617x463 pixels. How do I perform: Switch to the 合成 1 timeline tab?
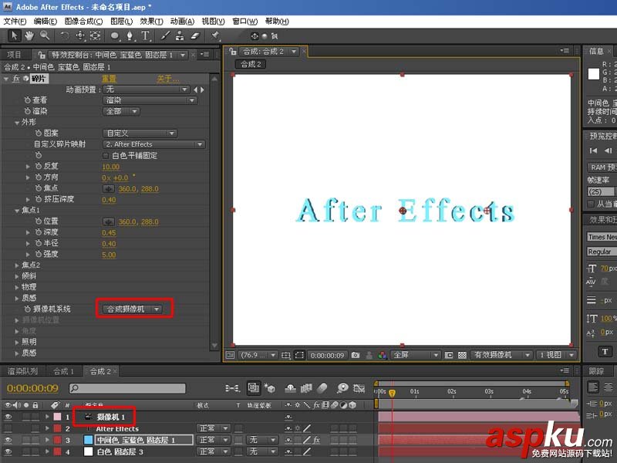pos(63,371)
